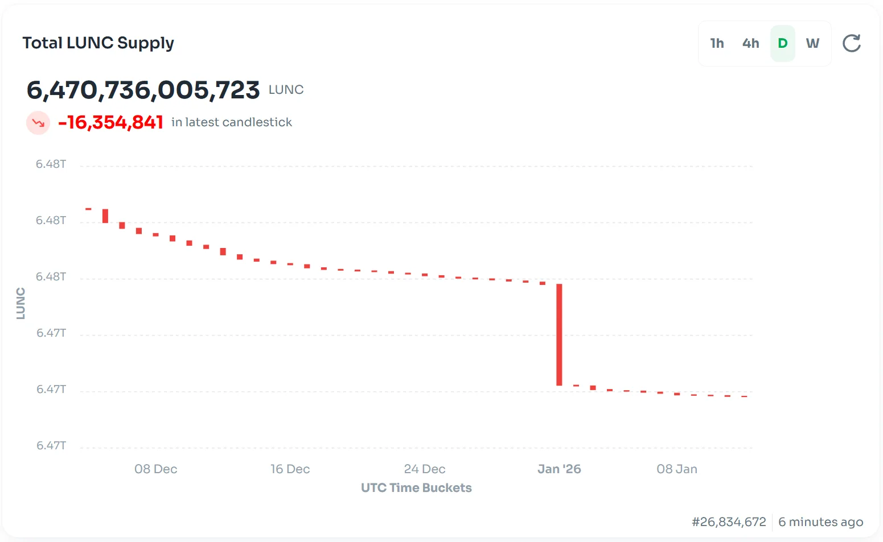Click the "6 minutes ago" timestamp

click(x=820, y=522)
